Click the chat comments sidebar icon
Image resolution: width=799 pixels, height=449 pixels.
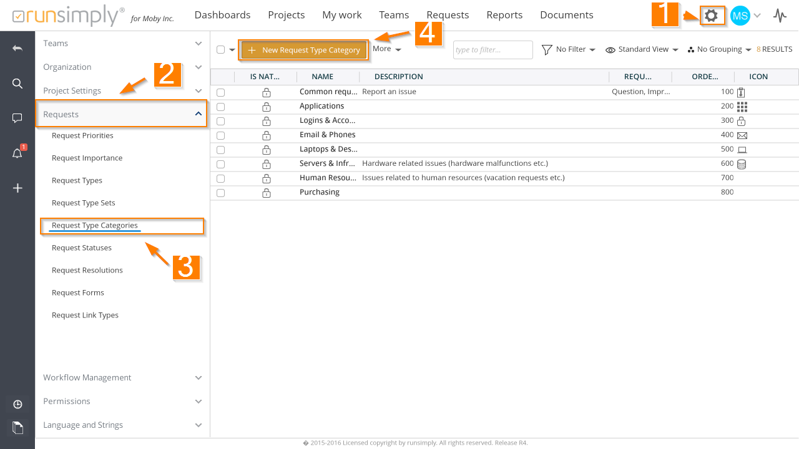(x=17, y=118)
